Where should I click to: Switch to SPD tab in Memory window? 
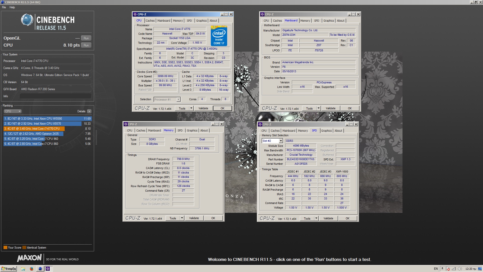tap(180, 130)
